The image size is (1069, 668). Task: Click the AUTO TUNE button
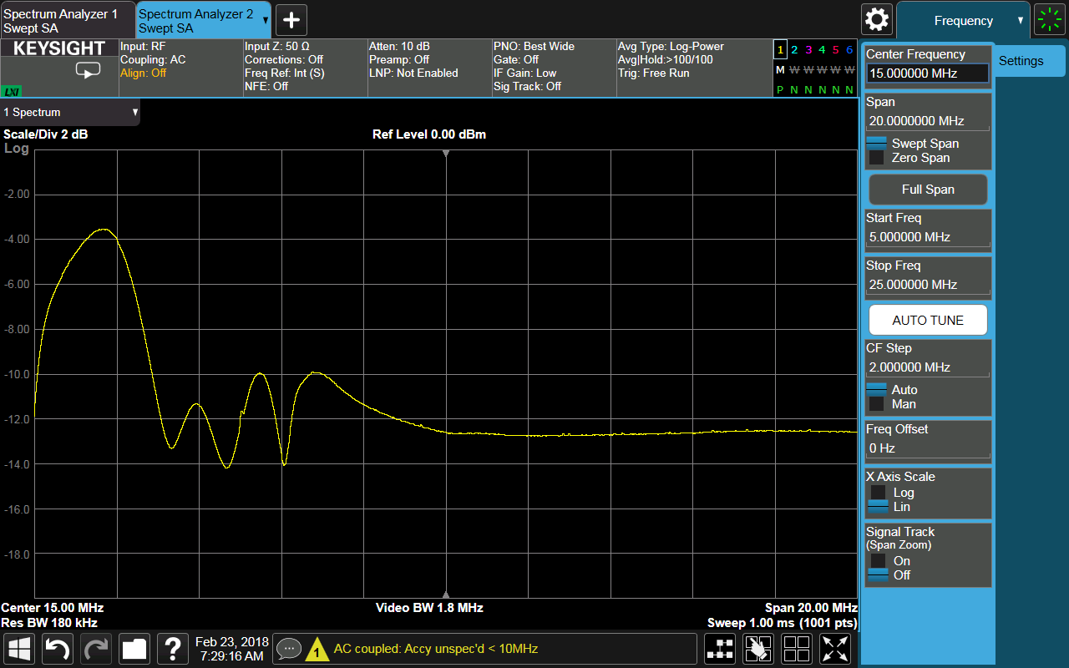click(x=928, y=321)
